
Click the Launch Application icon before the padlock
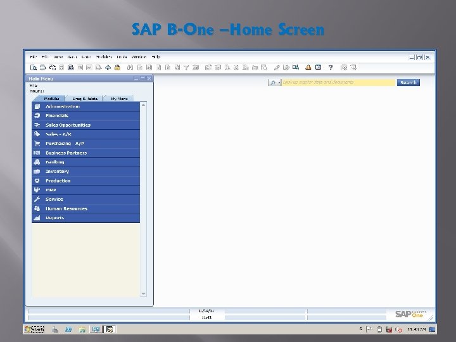coord(108,68)
